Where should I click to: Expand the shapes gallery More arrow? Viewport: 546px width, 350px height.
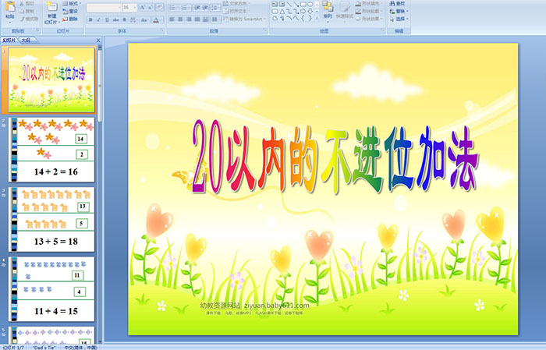point(317,18)
